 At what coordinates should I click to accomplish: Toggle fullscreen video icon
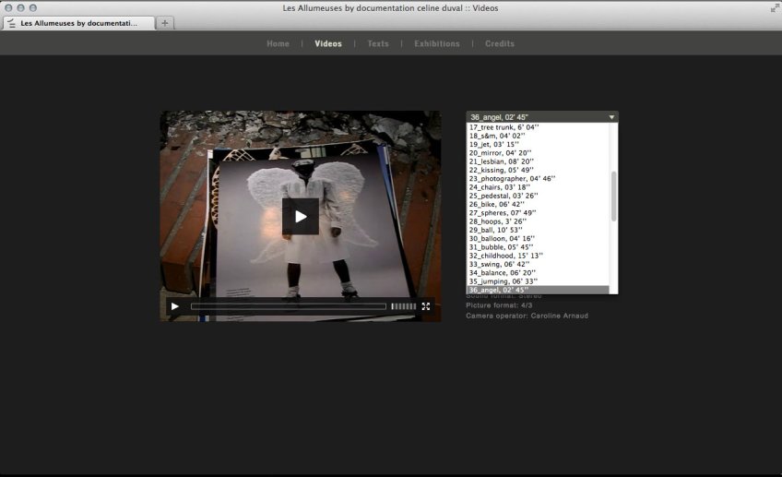(426, 306)
